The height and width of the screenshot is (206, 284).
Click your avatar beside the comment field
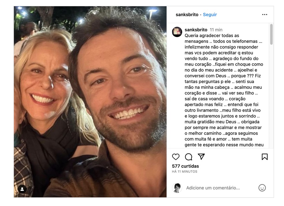click(x=178, y=188)
